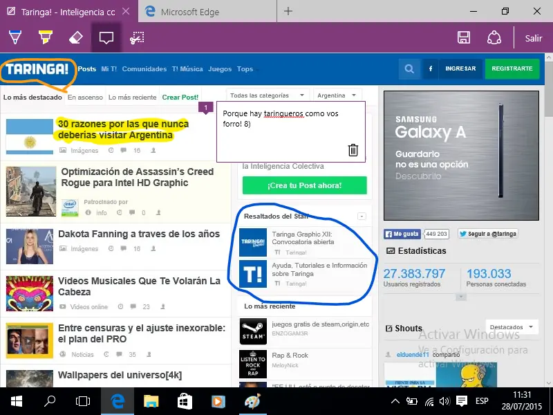Image resolution: width=553 pixels, height=415 pixels.
Task: Exit web note mode via Salir
Action: (533, 38)
